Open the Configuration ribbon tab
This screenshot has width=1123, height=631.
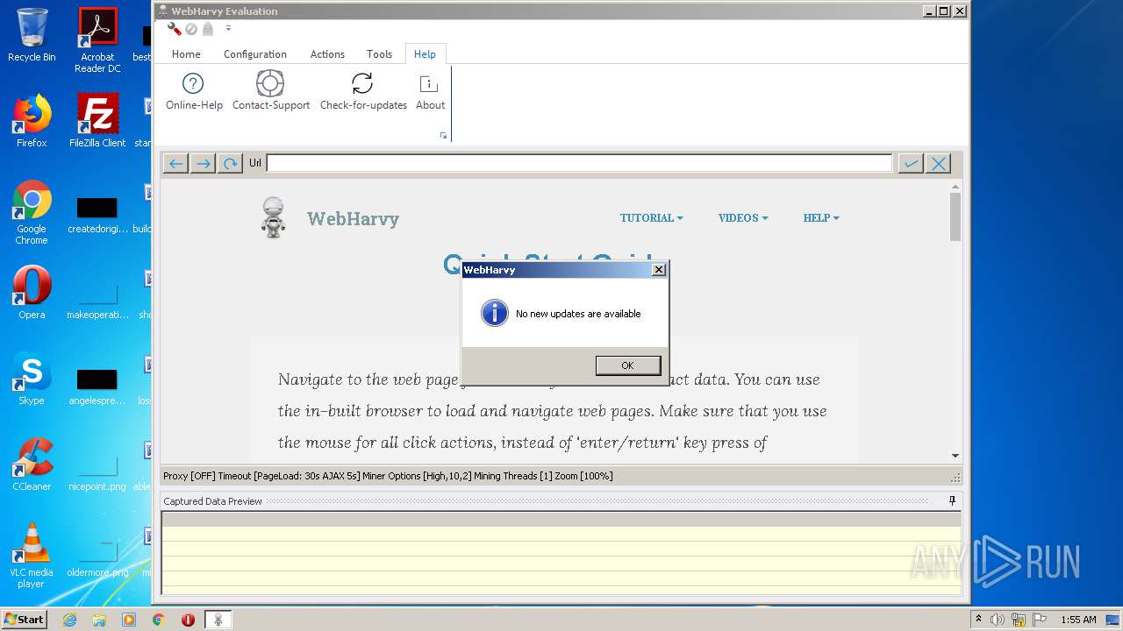(255, 53)
